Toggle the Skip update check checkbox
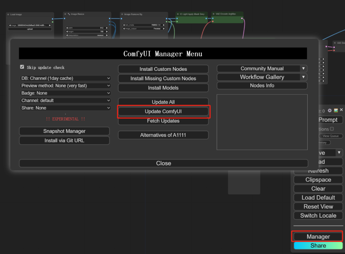345x254 pixels. 22,67
